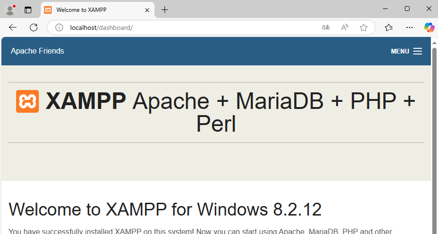The image size is (438, 234).
Task: Click the vertical scrollbar thumb
Action: point(434,137)
